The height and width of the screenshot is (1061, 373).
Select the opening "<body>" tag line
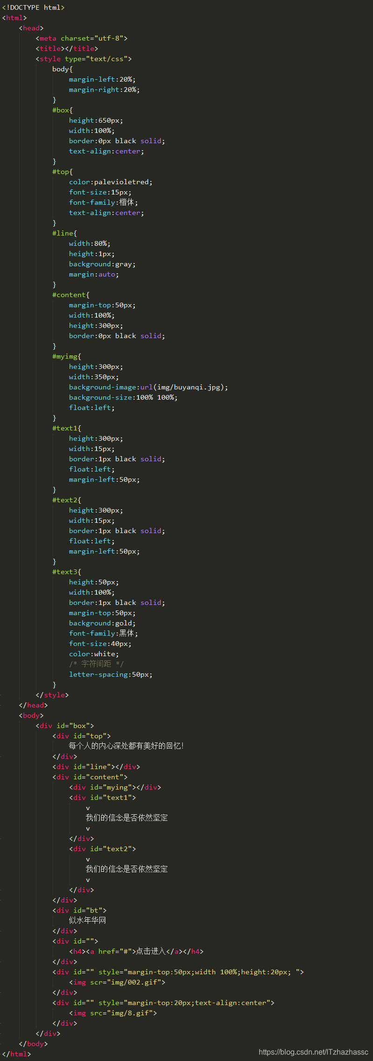coord(31,715)
